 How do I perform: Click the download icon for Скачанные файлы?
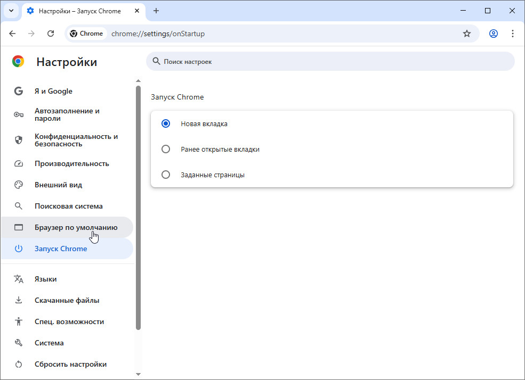tap(19, 300)
